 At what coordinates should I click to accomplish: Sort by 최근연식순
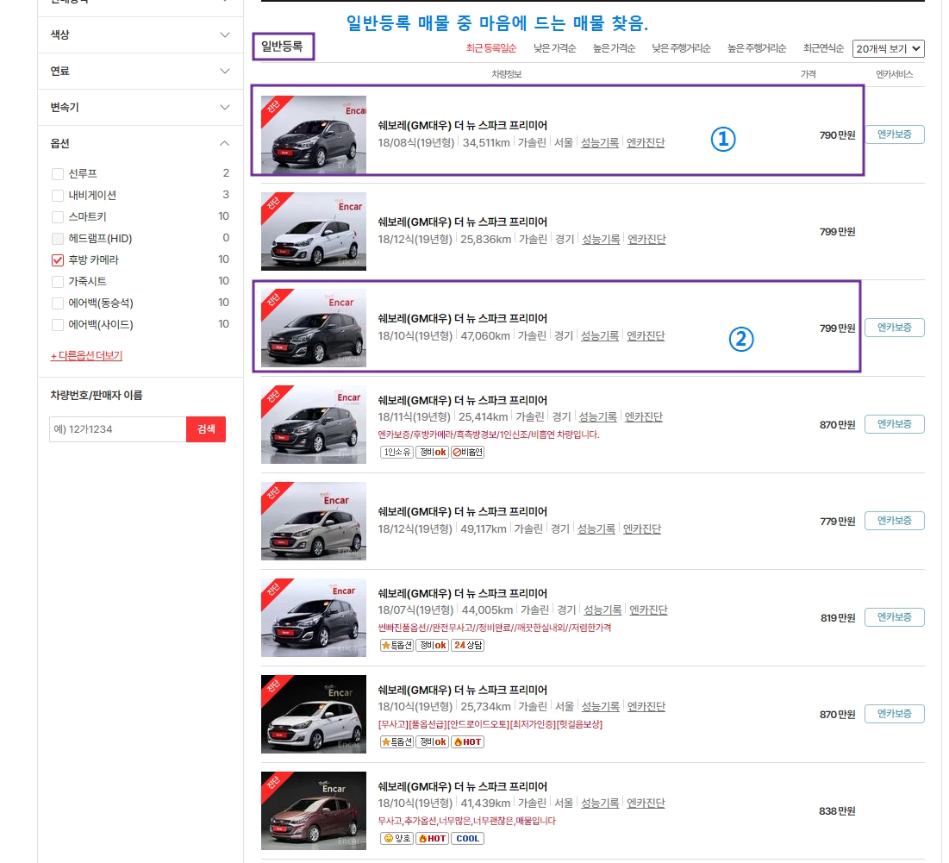coord(823,48)
